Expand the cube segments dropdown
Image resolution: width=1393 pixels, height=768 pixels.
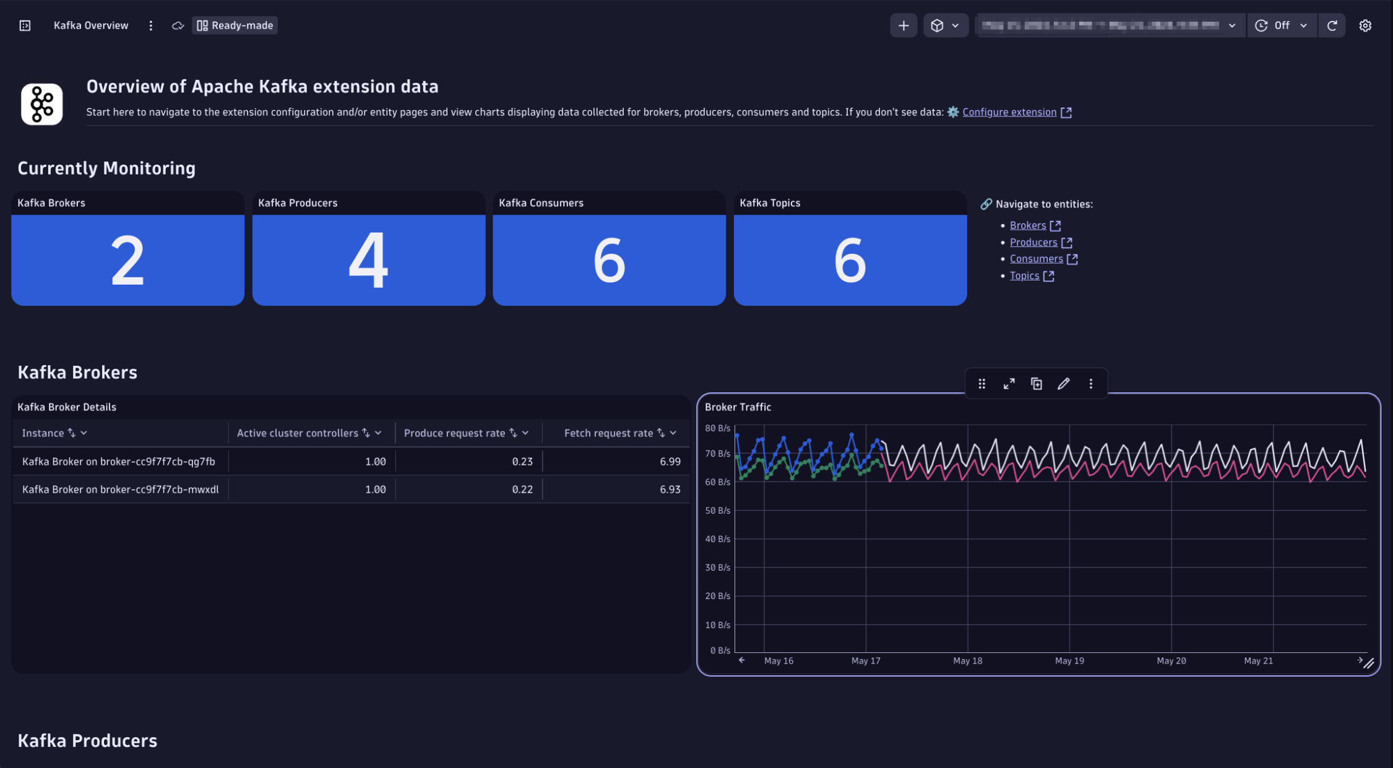pos(945,25)
